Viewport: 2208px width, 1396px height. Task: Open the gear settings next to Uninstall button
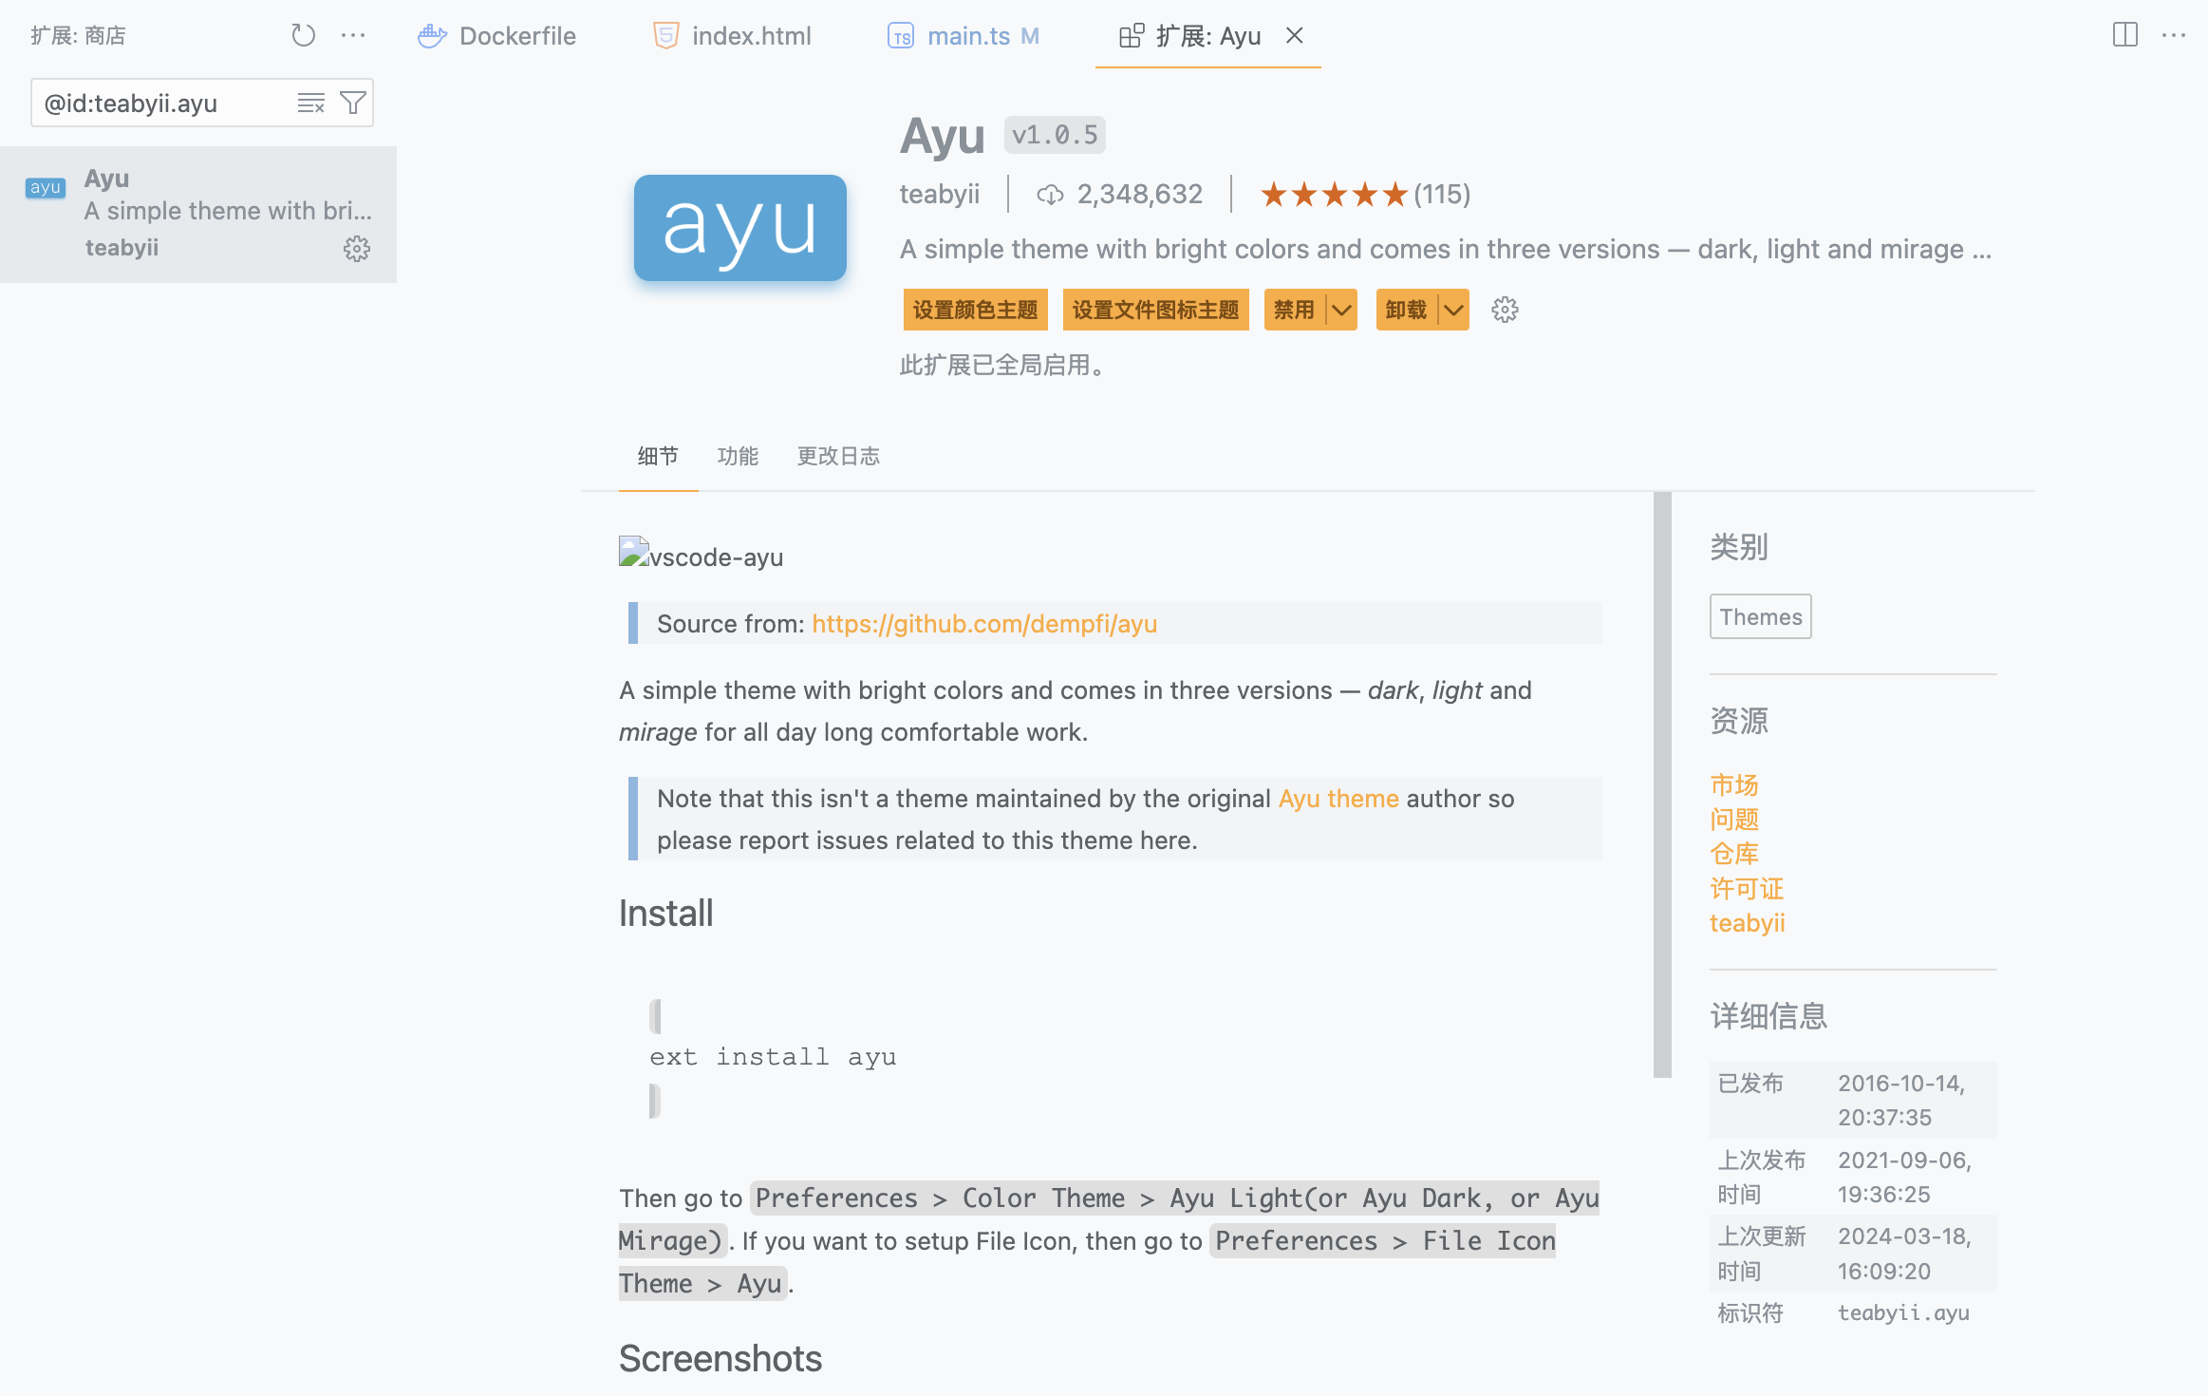[x=1505, y=310]
